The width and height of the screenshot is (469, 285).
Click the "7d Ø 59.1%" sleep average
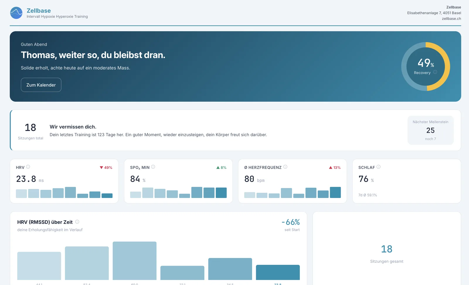click(x=368, y=195)
